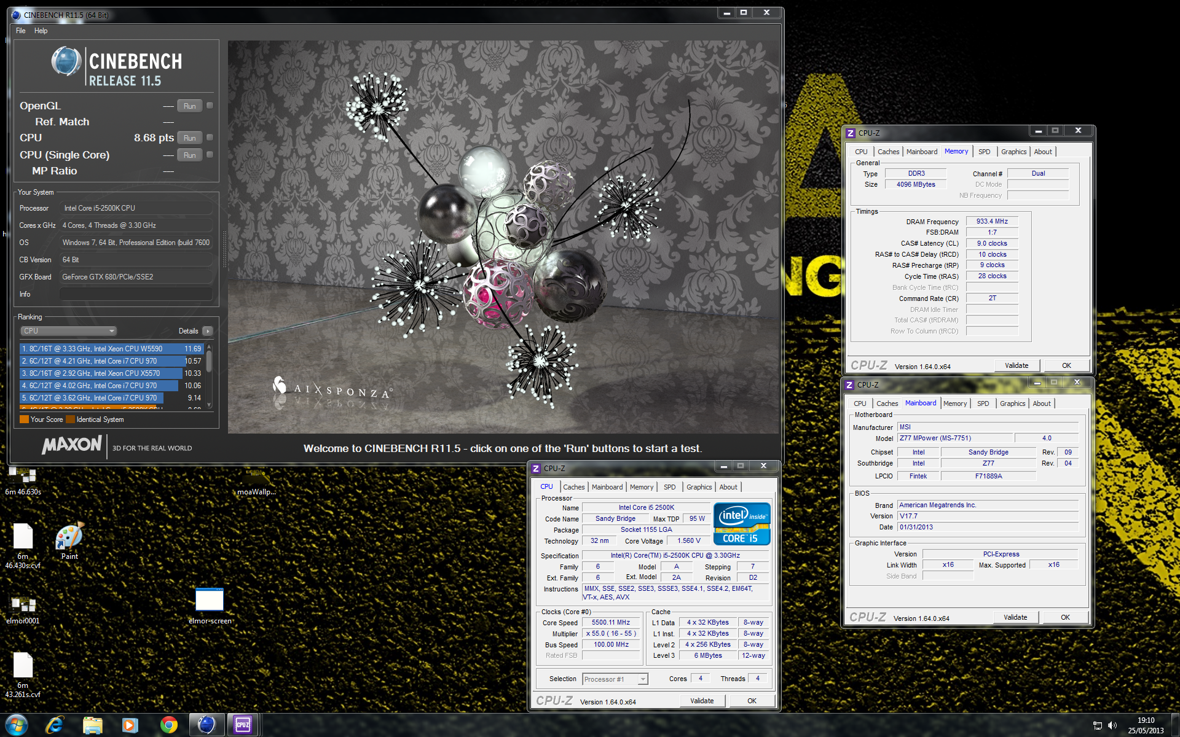Click the Info input field
This screenshot has width=1180, height=737.
pyautogui.click(x=136, y=294)
